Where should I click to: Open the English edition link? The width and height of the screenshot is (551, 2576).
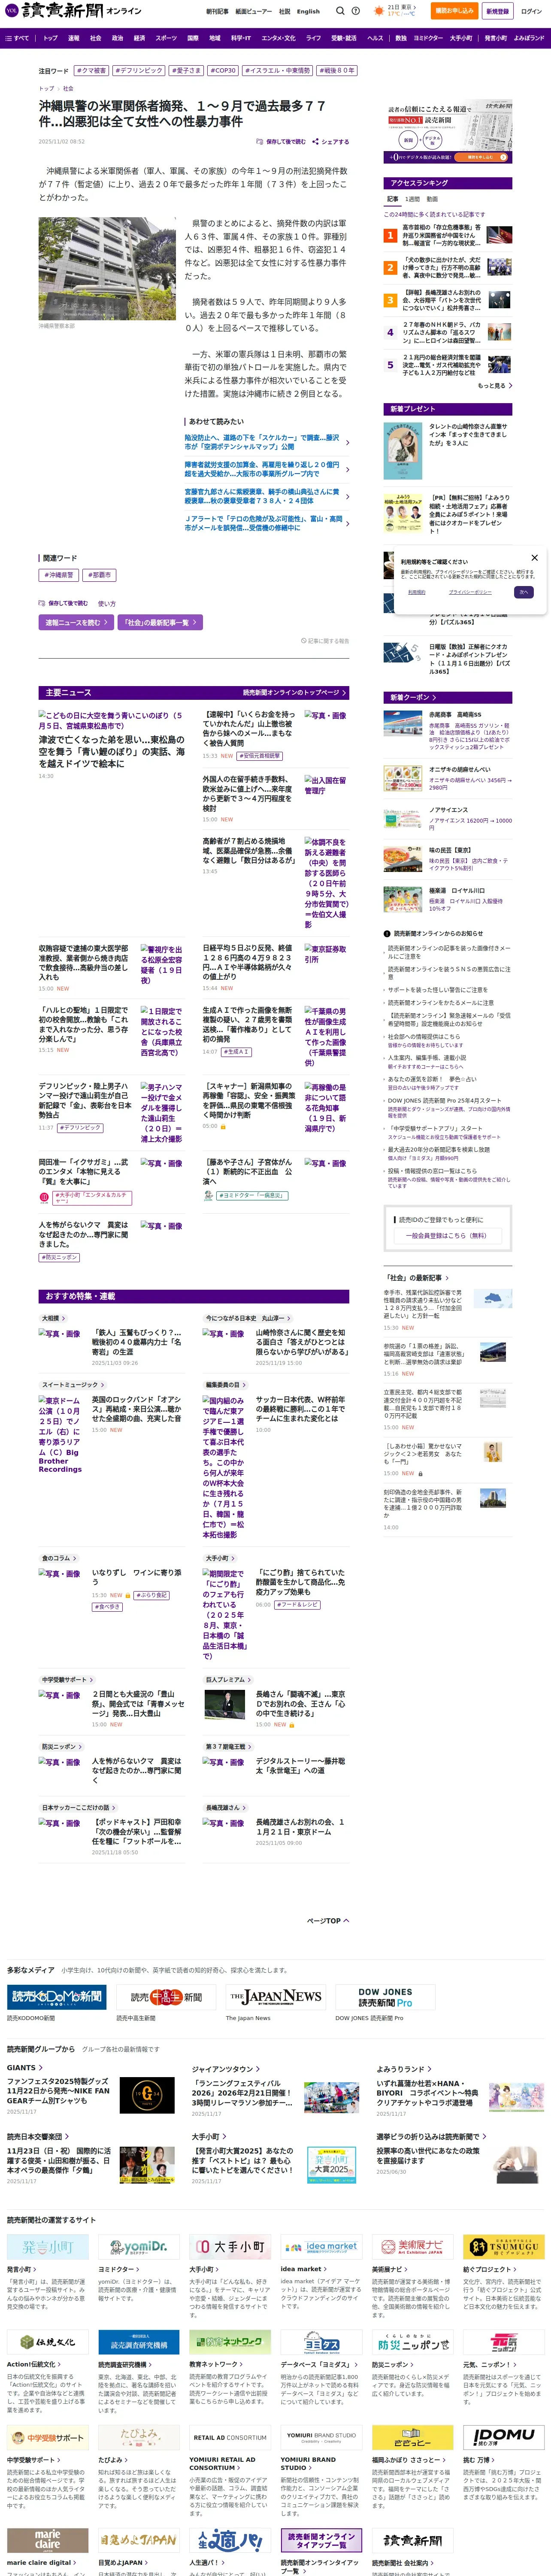tap(308, 12)
